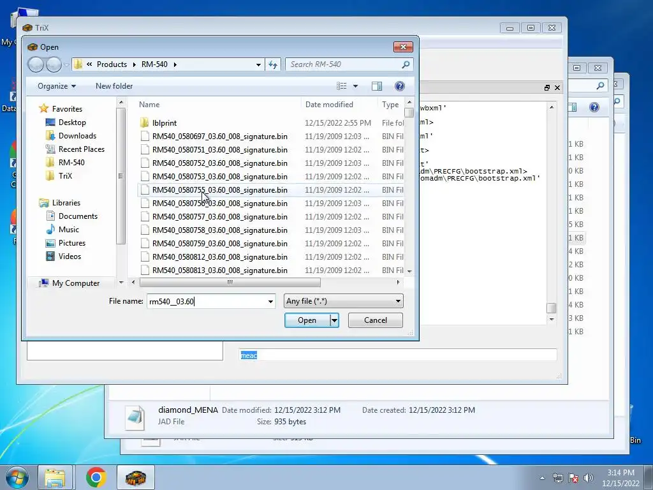
Task: Click the Windows Start button
Action: point(17,477)
